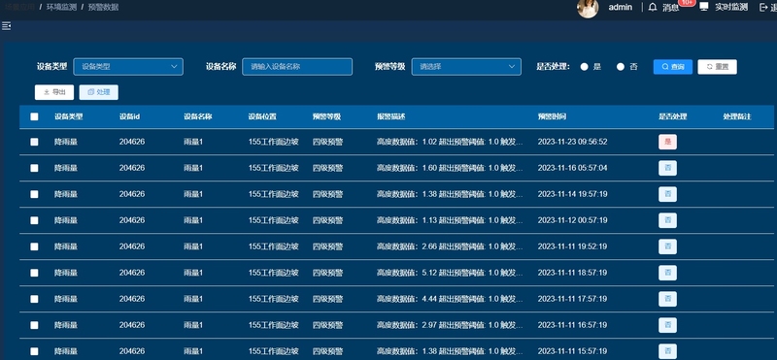Check the row dated 2023-11-14 19:57:19
This screenshot has width=777, height=360.
coord(34,194)
